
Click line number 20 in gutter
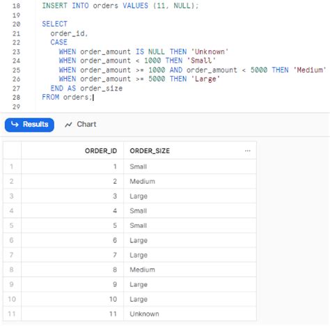point(16,24)
